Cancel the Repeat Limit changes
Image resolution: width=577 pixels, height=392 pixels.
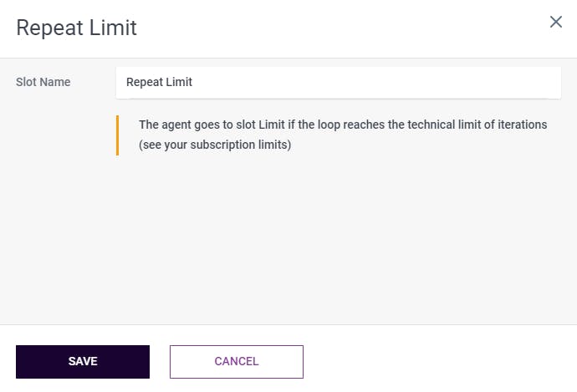237,362
